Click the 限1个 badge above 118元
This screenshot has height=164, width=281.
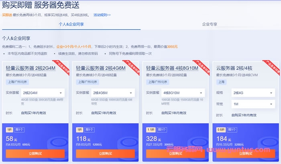tap(90, 130)
